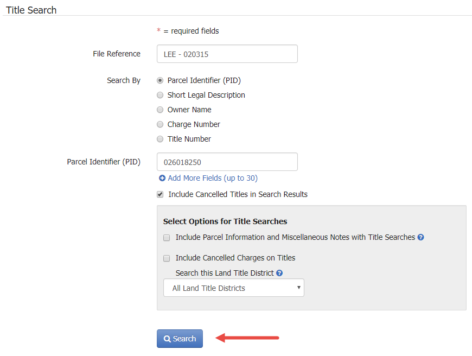This screenshot has width=472, height=356.
Task: Select Parcel Identifier (PID) radio button
Action: click(160, 80)
